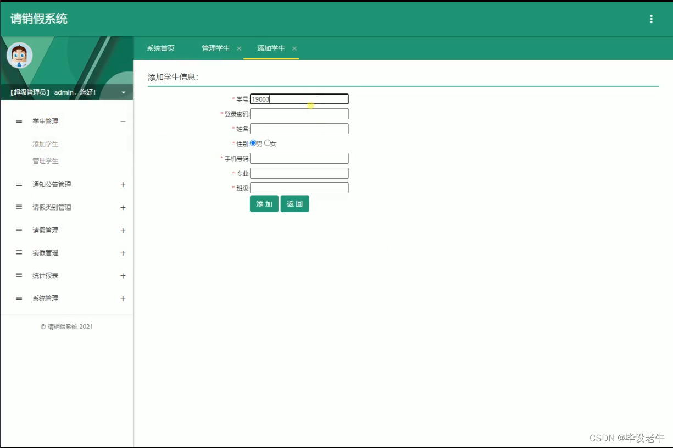Click the 添 加 submit button
This screenshot has height=448, width=673.
pos(264,204)
